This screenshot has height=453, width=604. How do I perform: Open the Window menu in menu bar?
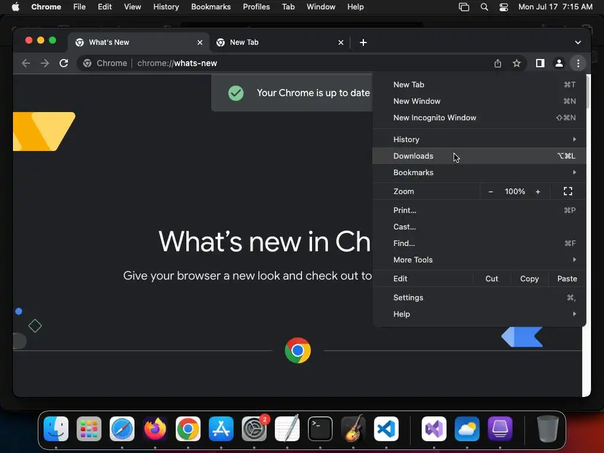pyautogui.click(x=321, y=7)
